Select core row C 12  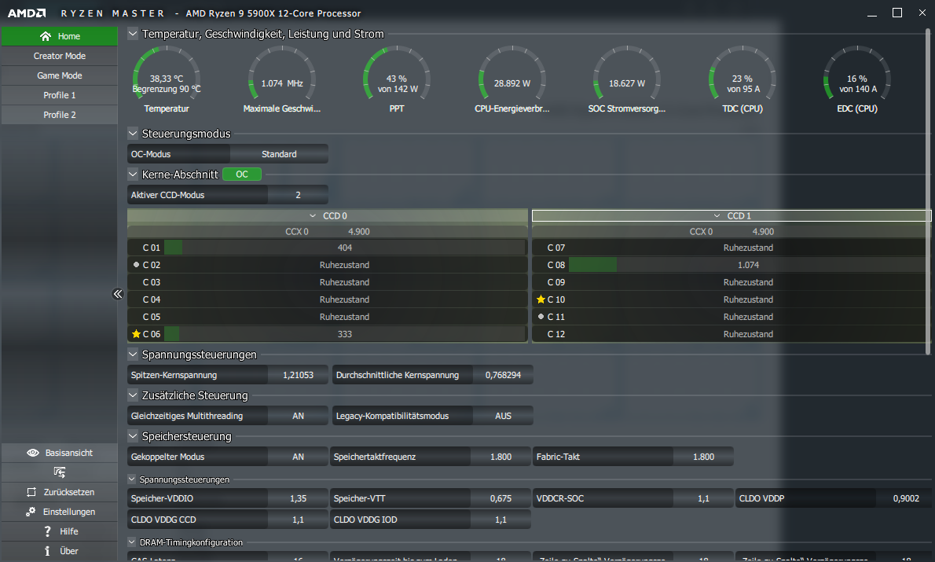[x=731, y=334]
